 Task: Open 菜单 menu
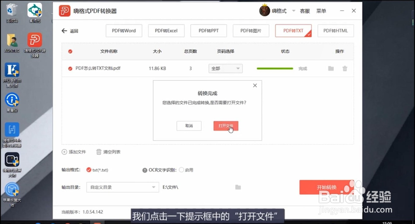click(x=321, y=11)
